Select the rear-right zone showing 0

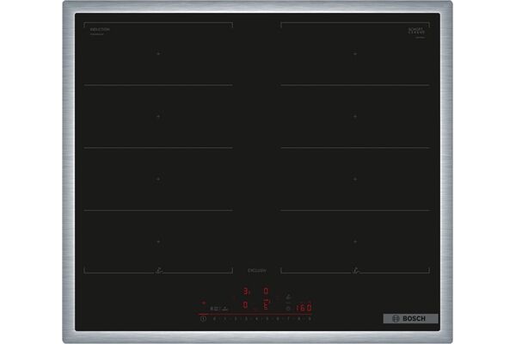click(266, 292)
